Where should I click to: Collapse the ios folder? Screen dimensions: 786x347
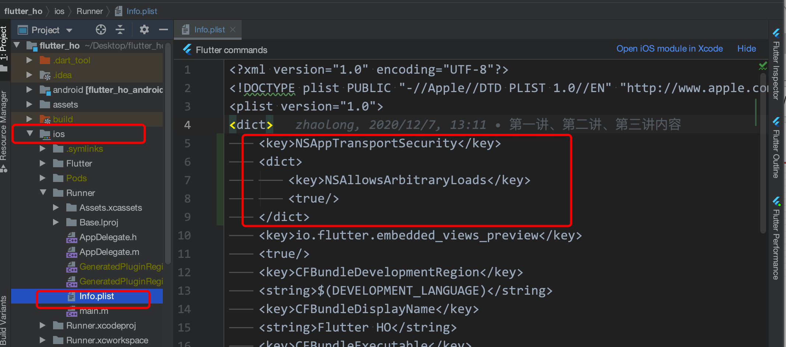[x=30, y=133]
